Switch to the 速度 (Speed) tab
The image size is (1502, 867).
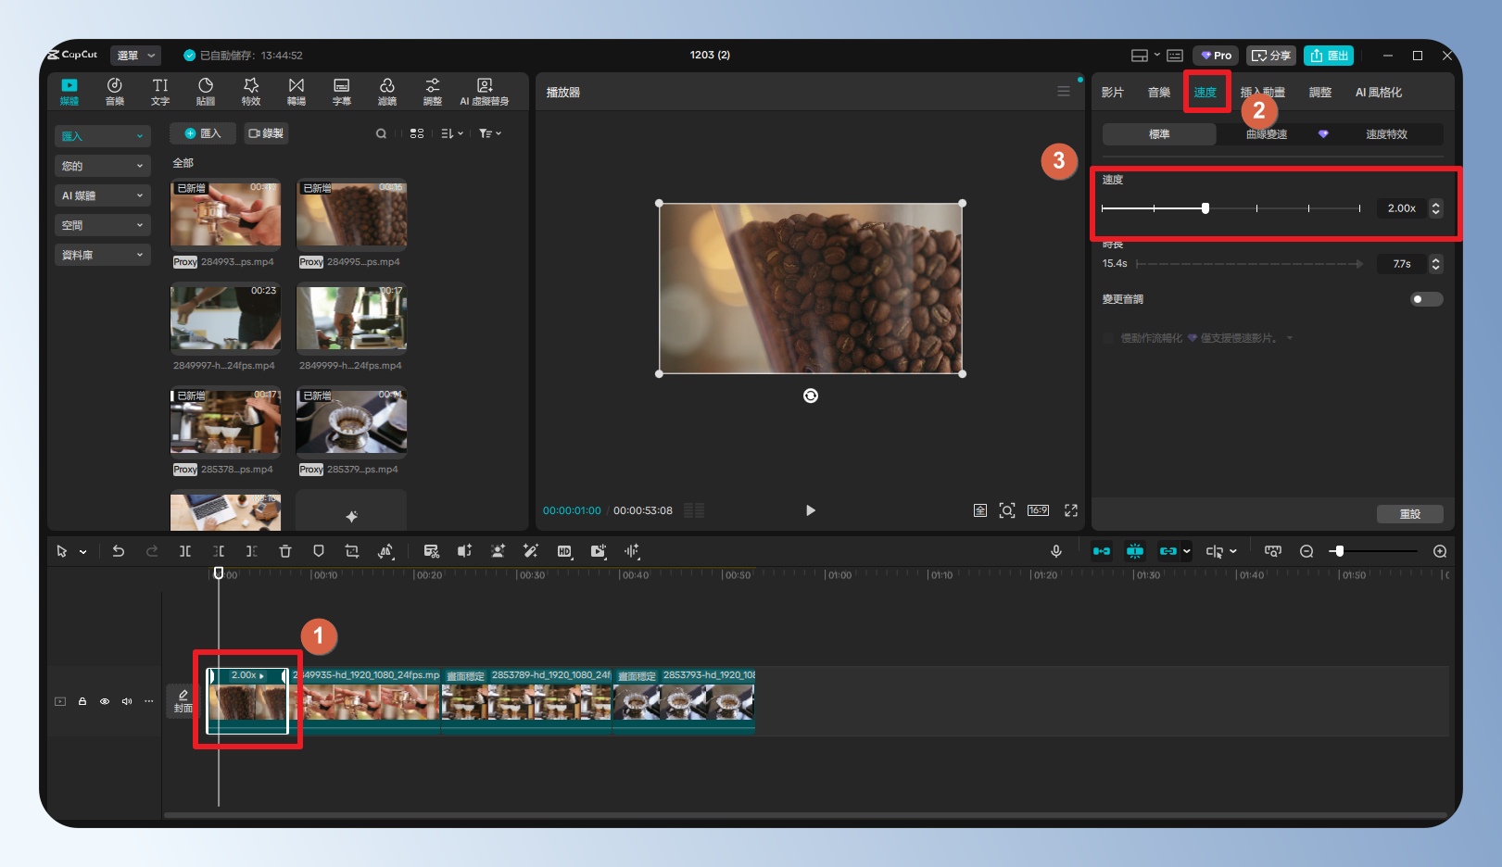(1205, 93)
